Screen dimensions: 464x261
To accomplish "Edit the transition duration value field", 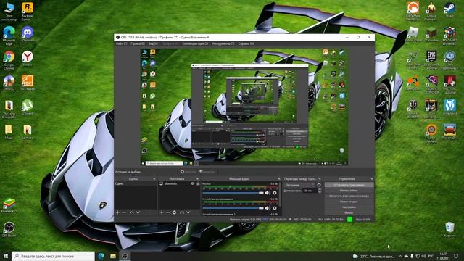I will (x=309, y=191).
